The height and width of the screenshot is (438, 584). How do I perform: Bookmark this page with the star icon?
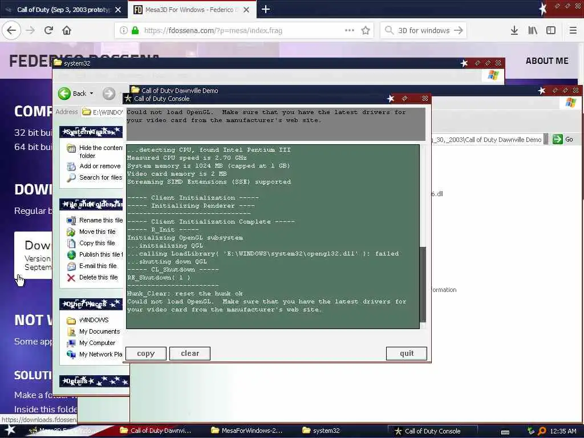click(366, 31)
